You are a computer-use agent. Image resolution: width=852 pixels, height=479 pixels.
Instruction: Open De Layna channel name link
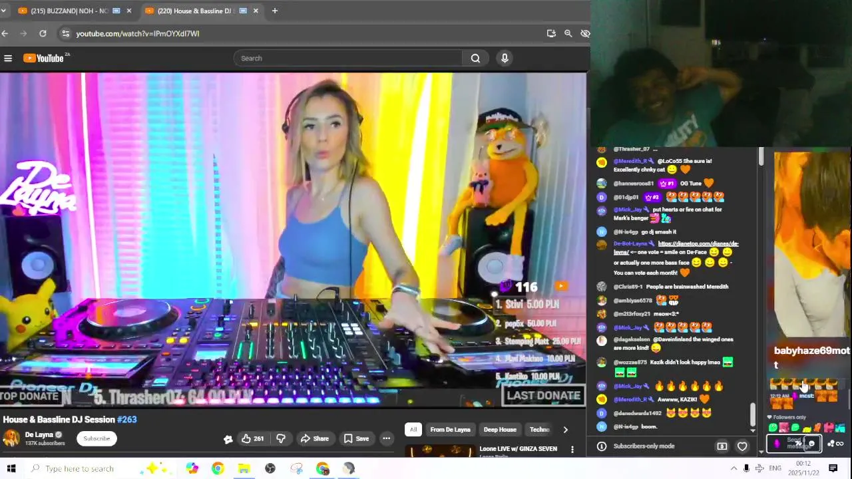click(39, 434)
